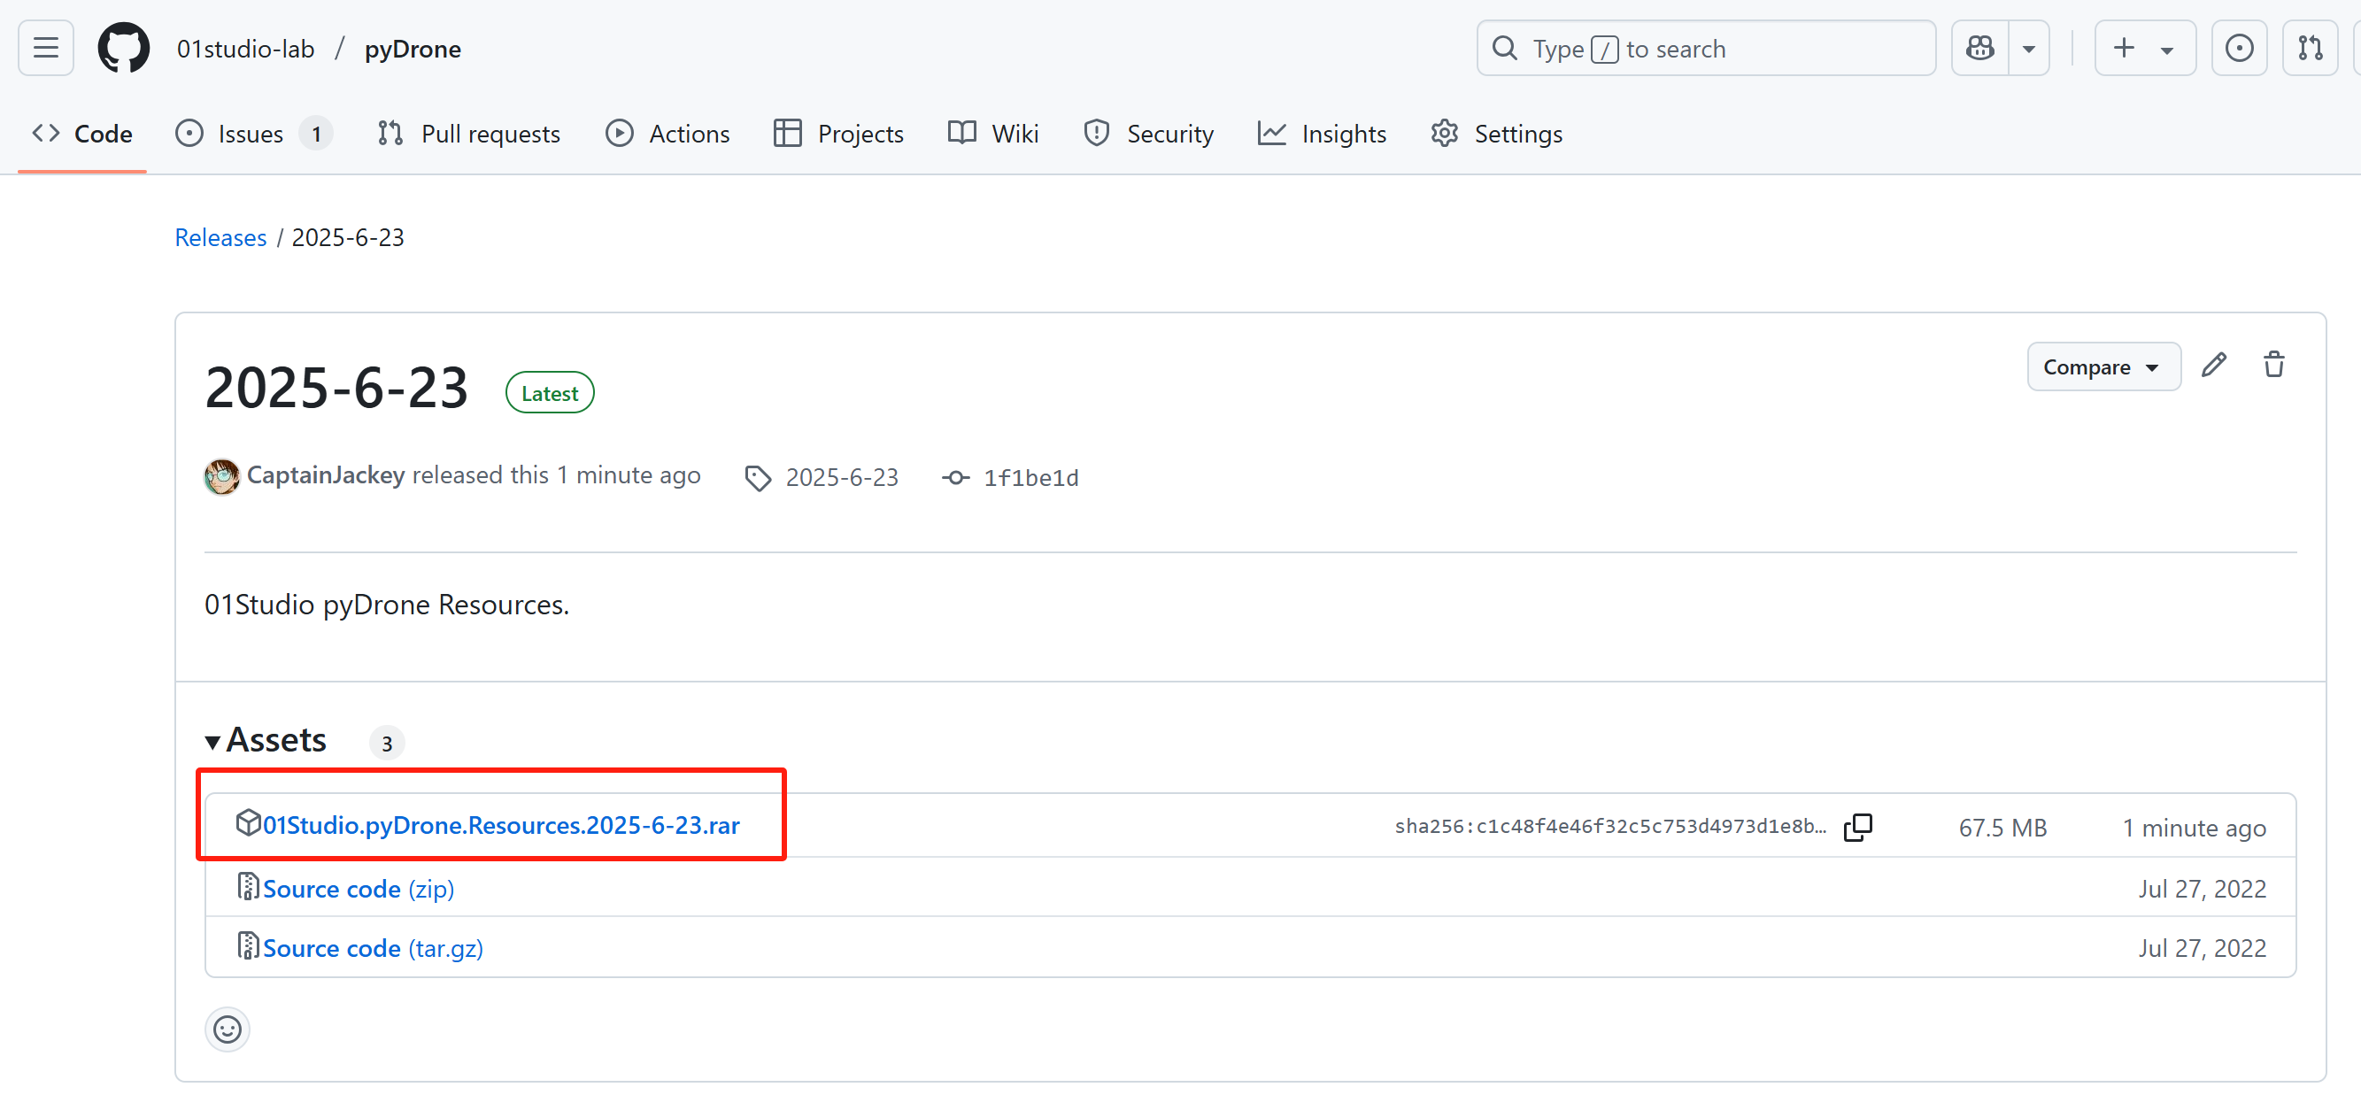This screenshot has width=2361, height=1118.
Task: Click the sha256 hash text
Action: (x=1609, y=826)
